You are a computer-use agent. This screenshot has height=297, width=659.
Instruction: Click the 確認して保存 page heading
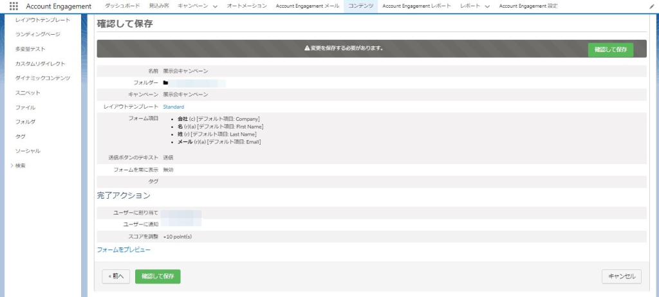pos(125,24)
